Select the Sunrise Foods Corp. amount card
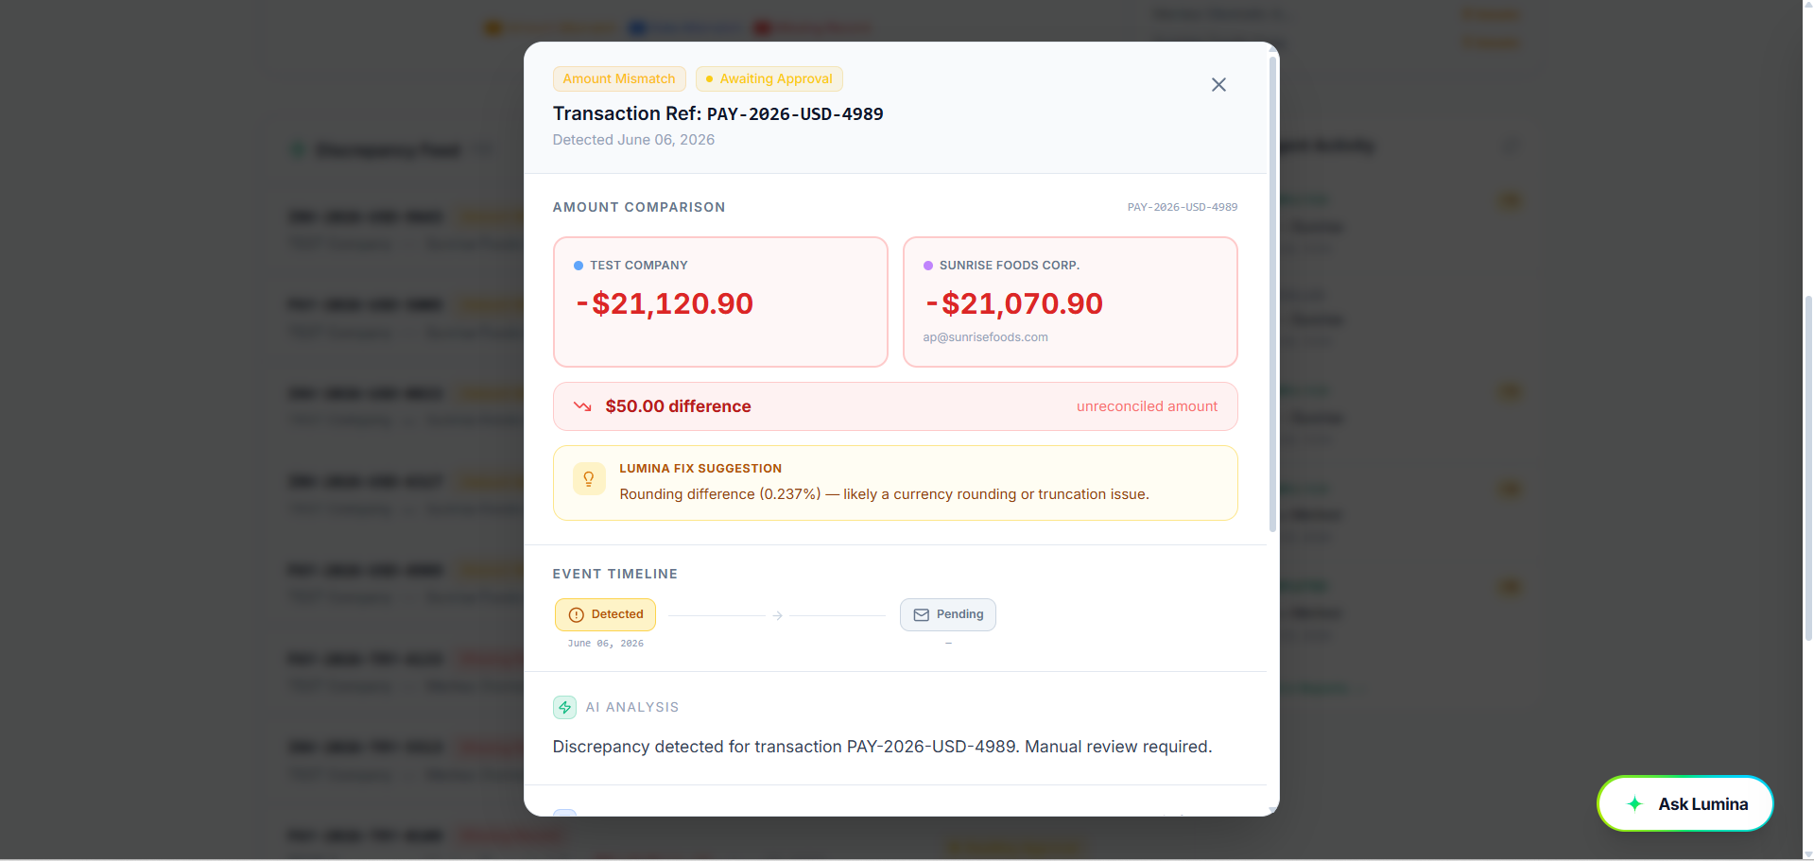Screen dimensions: 1814x861 coord(1070,301)
